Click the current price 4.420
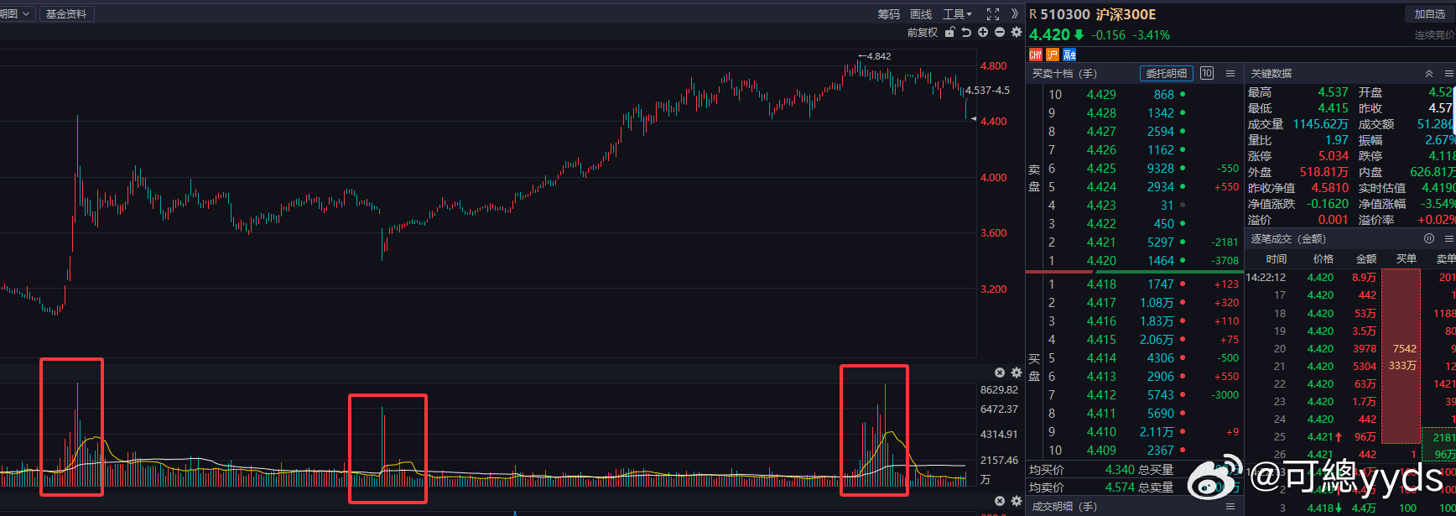 pos(1049,34)
